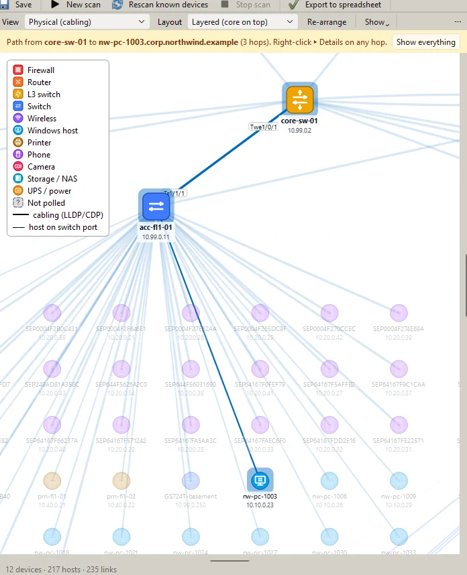Select printer node prn-fl1-02
This screenshot has height=575, width=467.
(x=121, y=481)
